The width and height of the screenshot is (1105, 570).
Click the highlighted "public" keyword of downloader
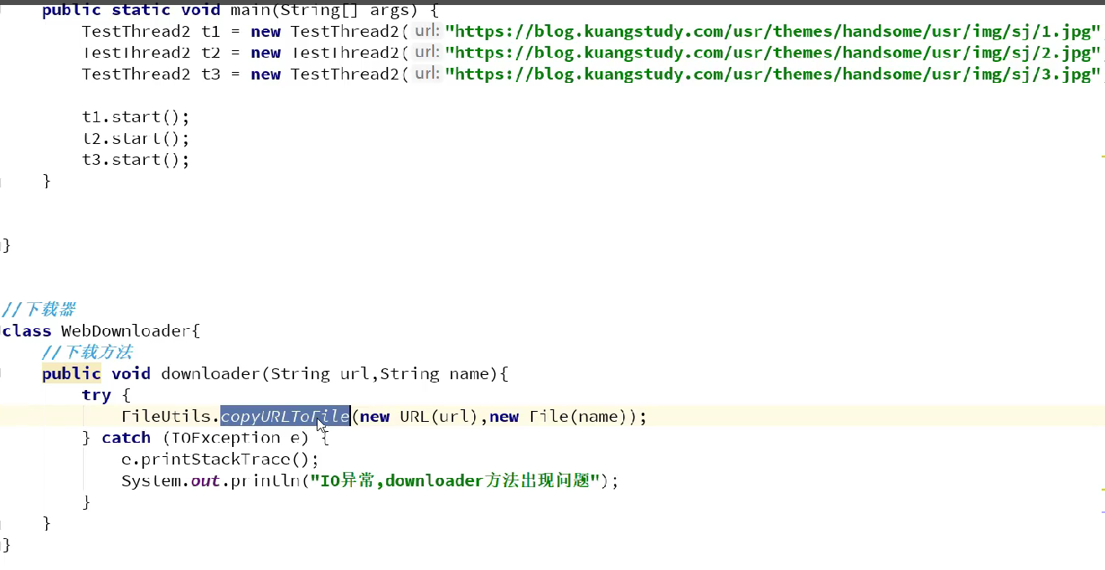[x=72, y=373]
